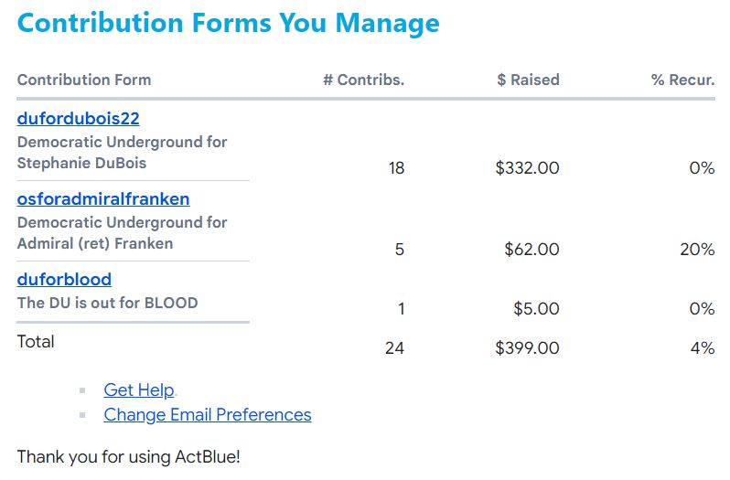
Task: Click the 4% total recurring value
Action: point(703,348)
